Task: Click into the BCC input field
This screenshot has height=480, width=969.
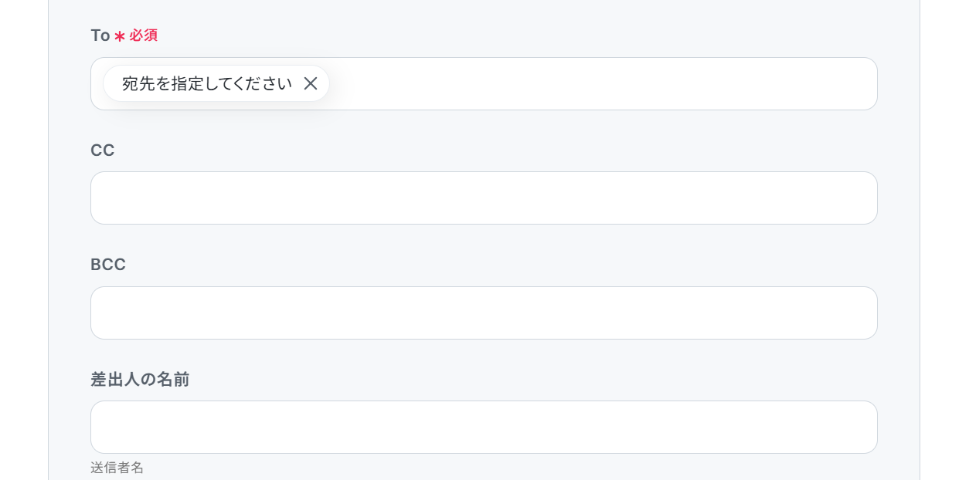Action: (484, 313)
